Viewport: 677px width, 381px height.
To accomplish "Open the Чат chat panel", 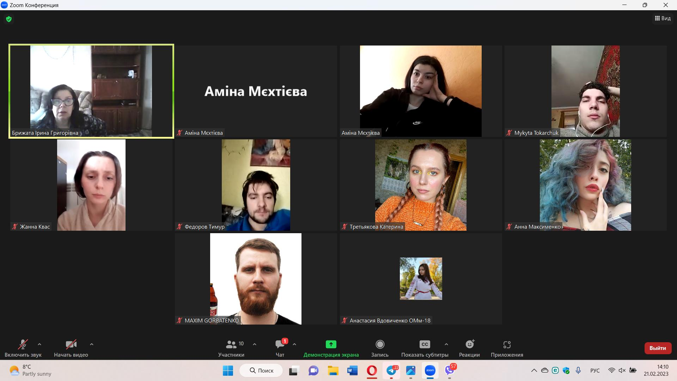I will pyautogui.click(x=280, y=348).
